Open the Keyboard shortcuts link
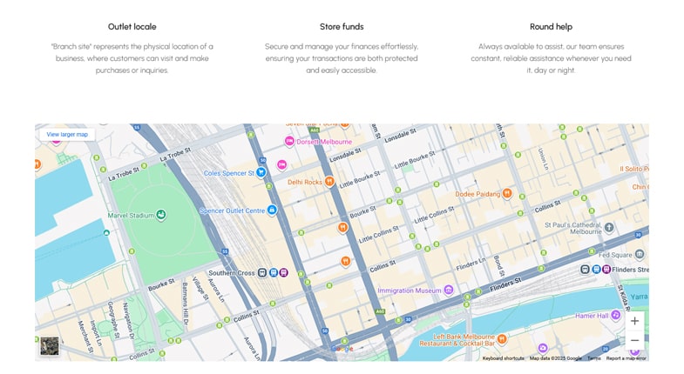This screenshot has height=374, width=684. pyautogui.click(x=503, y=358)
